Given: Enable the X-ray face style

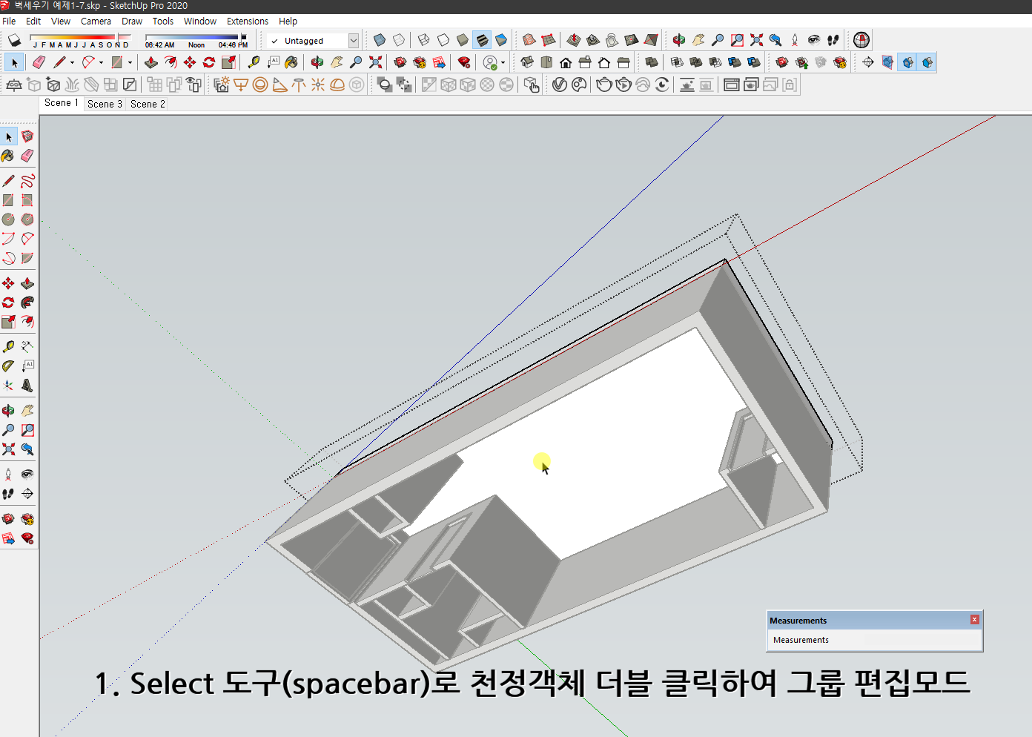Looking at the screenshot, I should (x=378, y=40).
